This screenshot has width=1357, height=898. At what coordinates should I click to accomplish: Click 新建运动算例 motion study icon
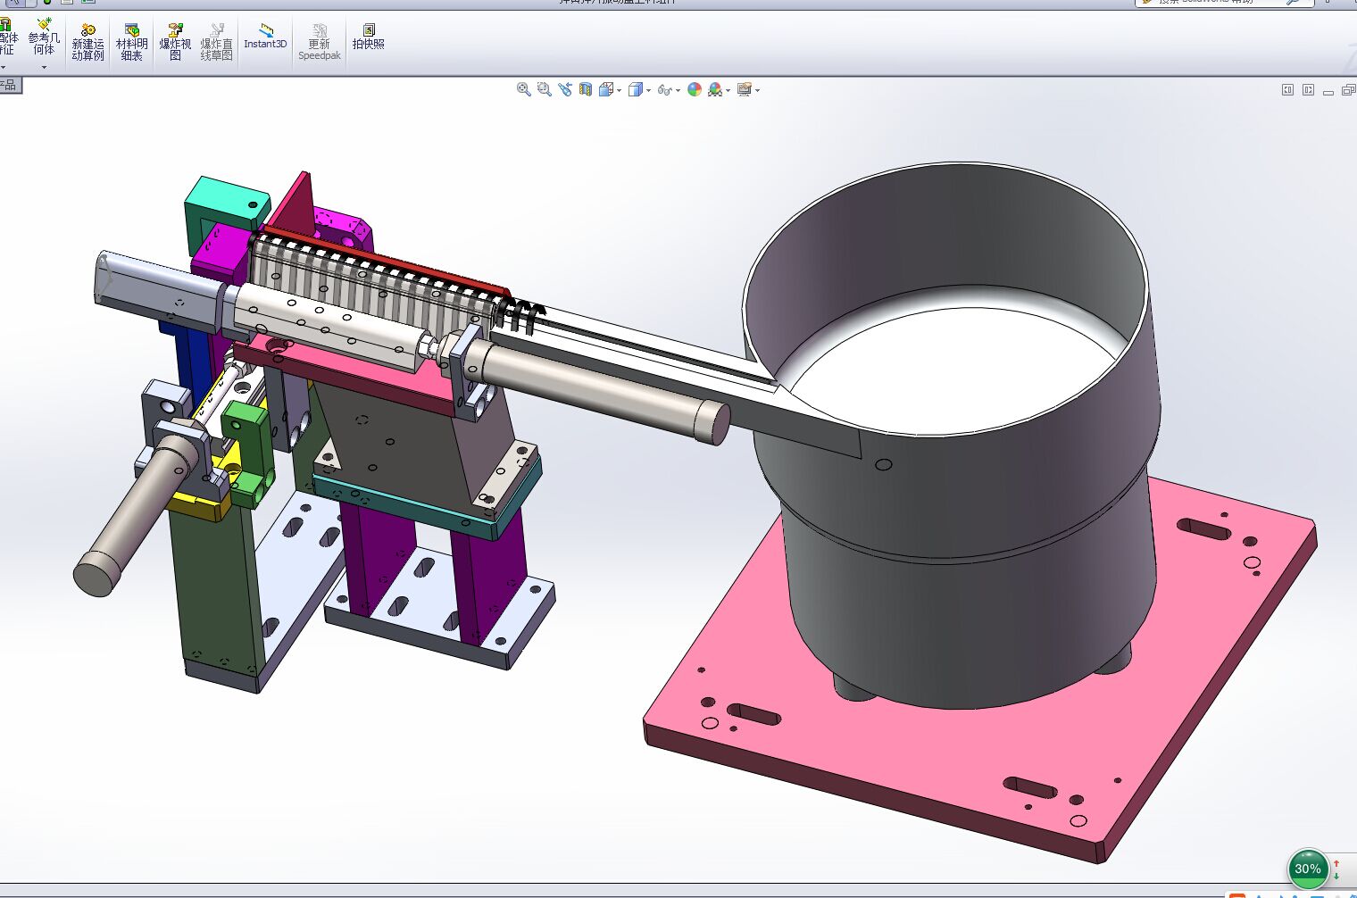(x=87, y=42)
